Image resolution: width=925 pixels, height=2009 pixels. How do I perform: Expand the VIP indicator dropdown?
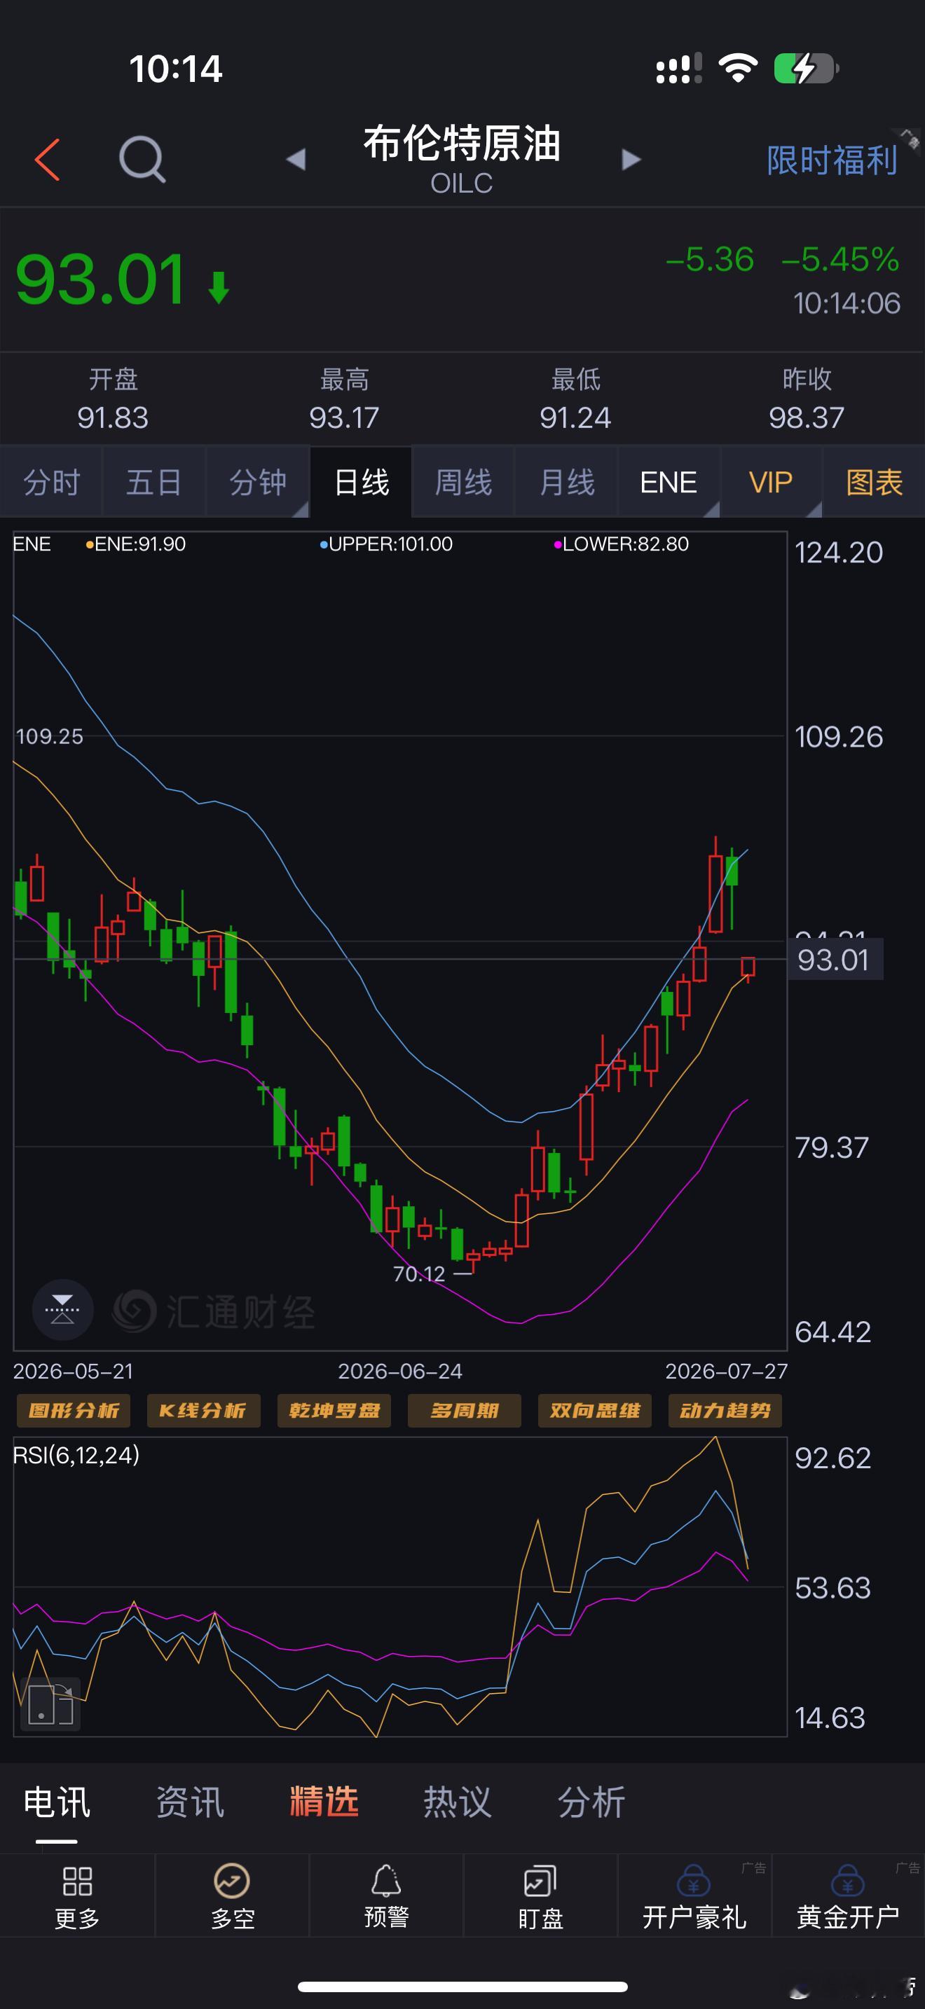(x=772, y=482)
